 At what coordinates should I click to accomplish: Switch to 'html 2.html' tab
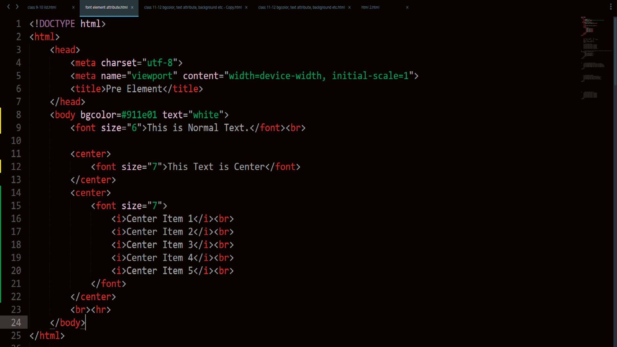[370, 7]
